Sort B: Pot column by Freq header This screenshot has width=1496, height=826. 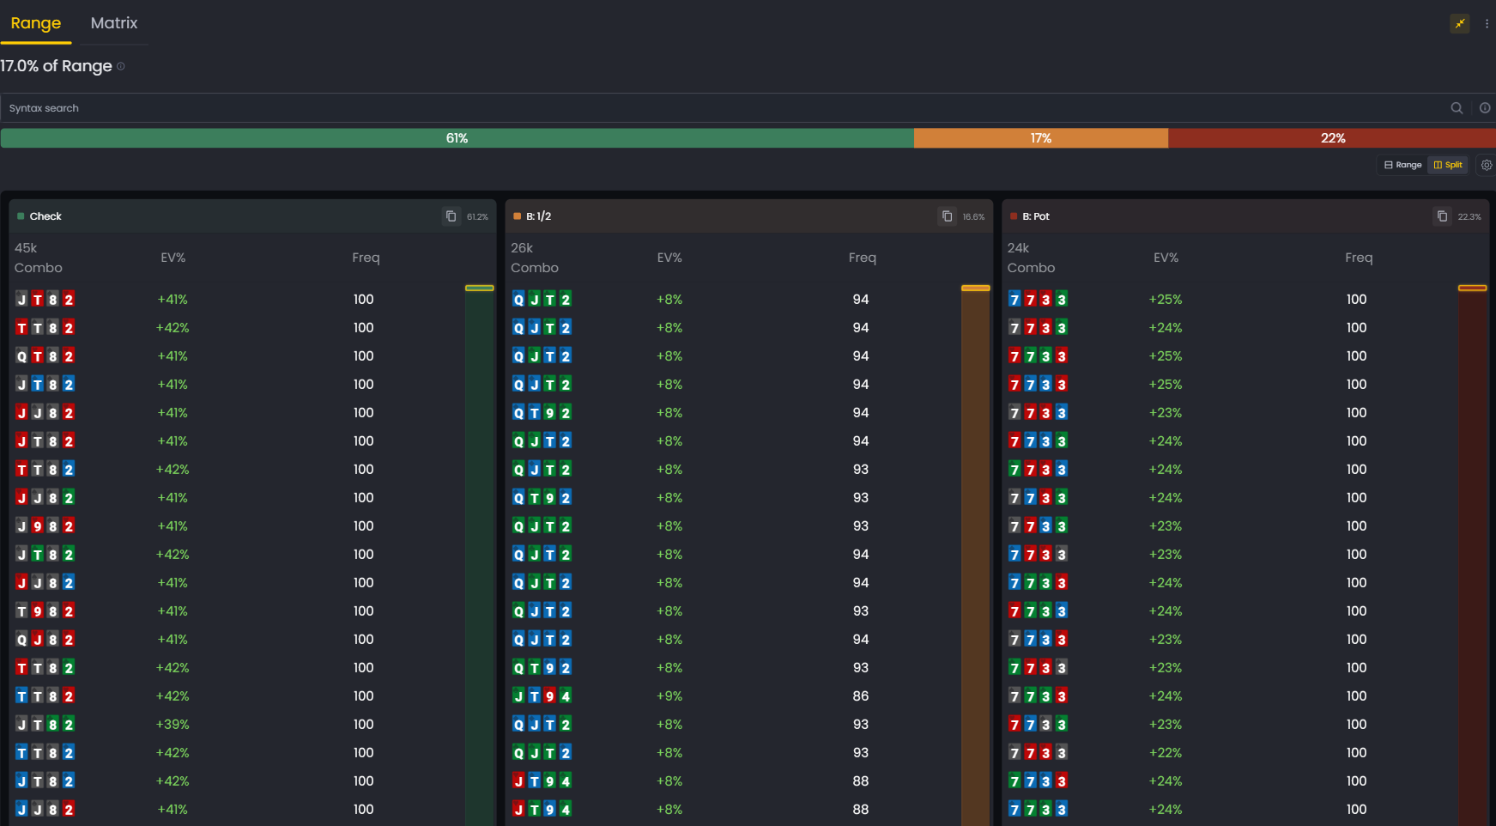tap(1358, 258)
